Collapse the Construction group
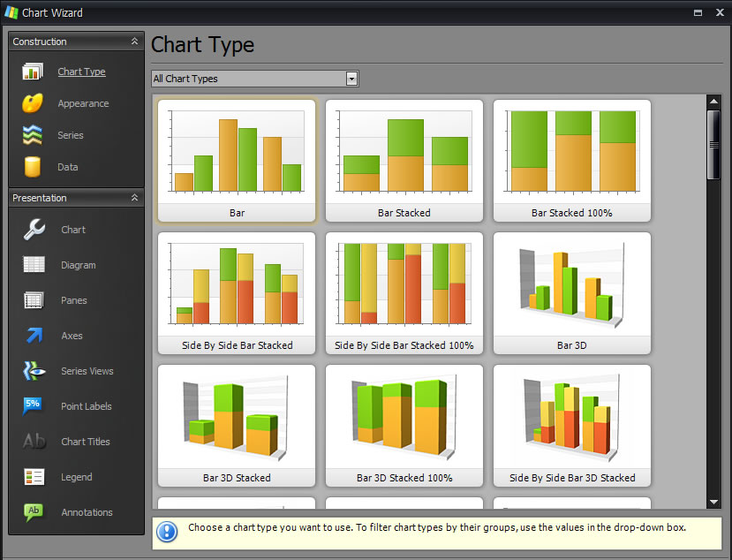732x560 pixels. 134,42
